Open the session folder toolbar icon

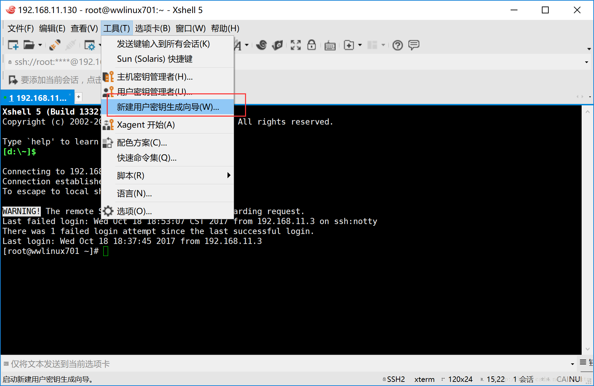tap(29, 45)
